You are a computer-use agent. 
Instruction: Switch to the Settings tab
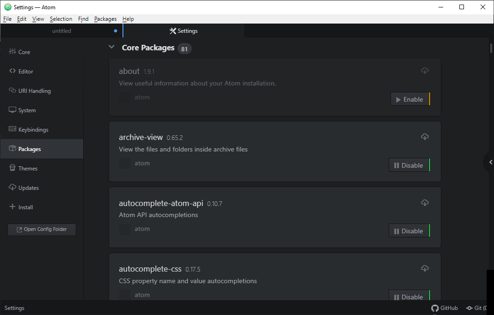183,31
